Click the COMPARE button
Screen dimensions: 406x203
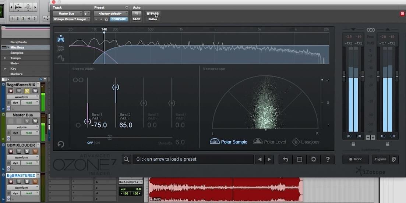(119, 19)
